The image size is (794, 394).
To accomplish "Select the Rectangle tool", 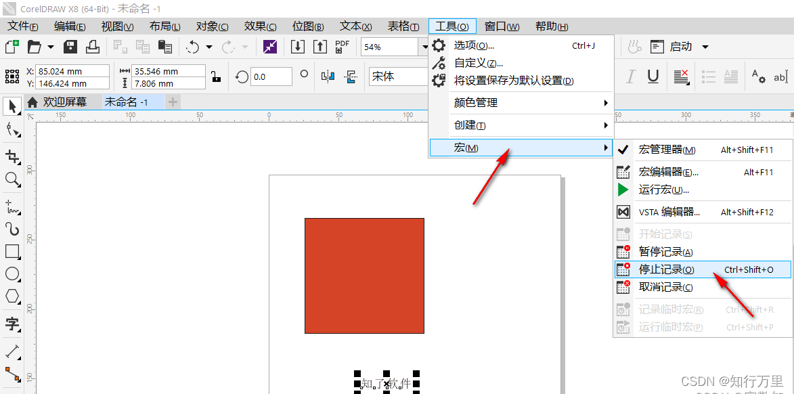I will click(x=12, y=251).
